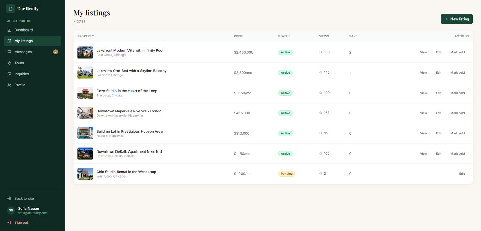The image size is (481, 231).
Task: View the Cozy Studio Loop listing
Action: point(423,93)
